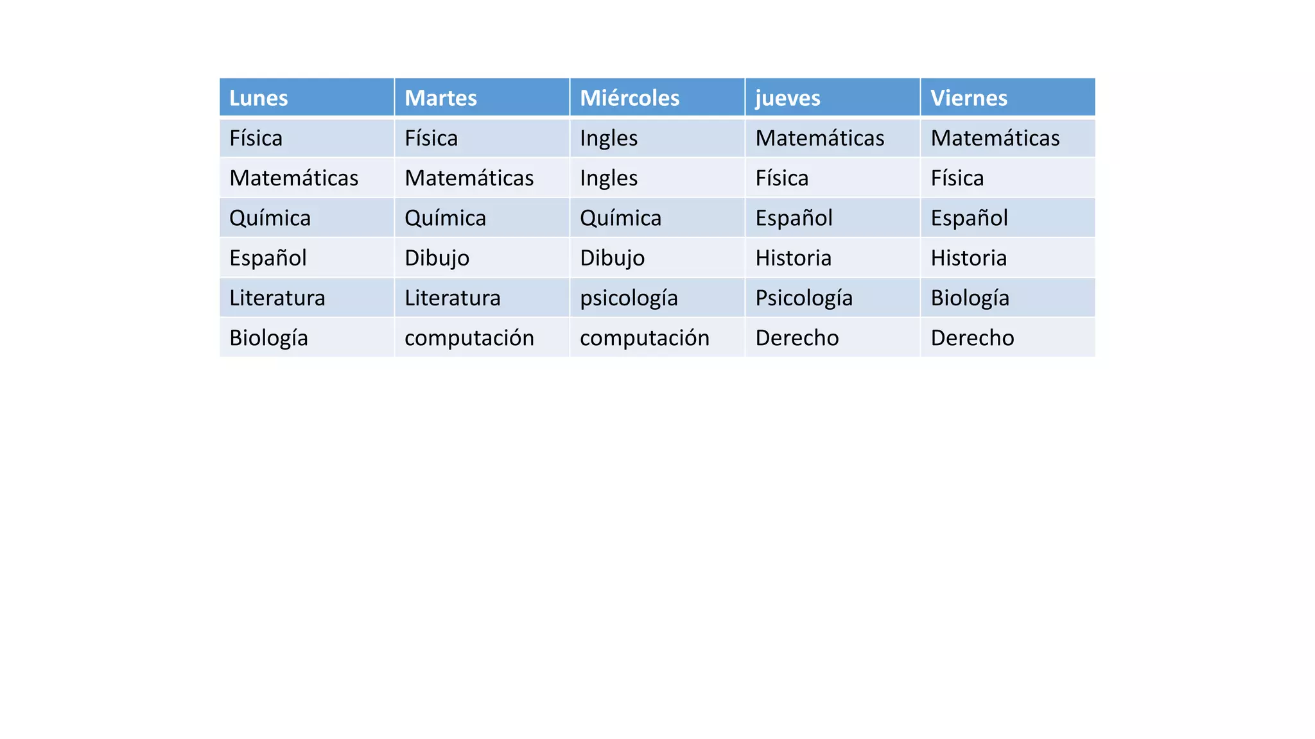Click the Martes column header
Viewport: 1315px width, 739px height.
pos(440,98)
